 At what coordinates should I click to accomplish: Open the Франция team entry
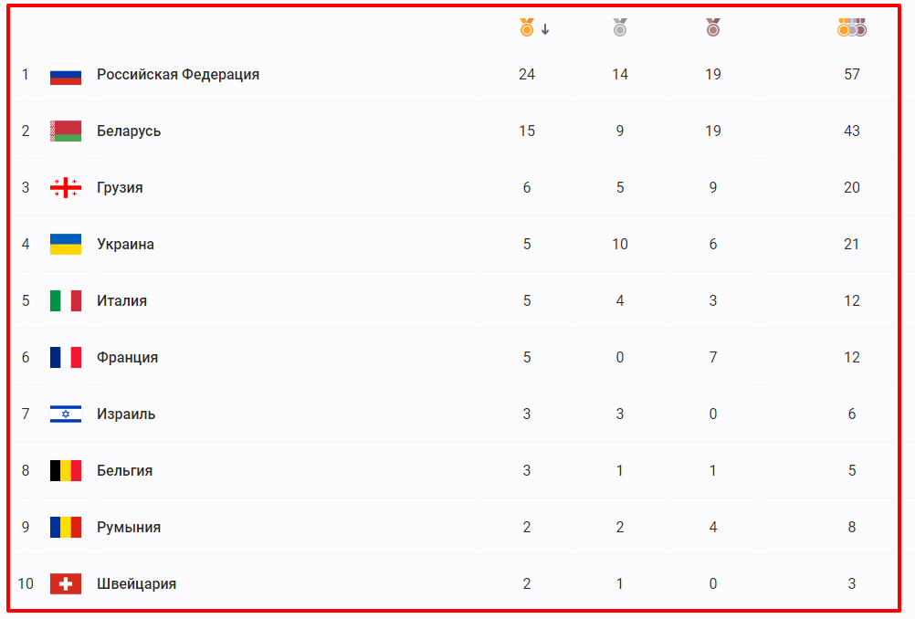pyautogui.click(x=127, y=358)
